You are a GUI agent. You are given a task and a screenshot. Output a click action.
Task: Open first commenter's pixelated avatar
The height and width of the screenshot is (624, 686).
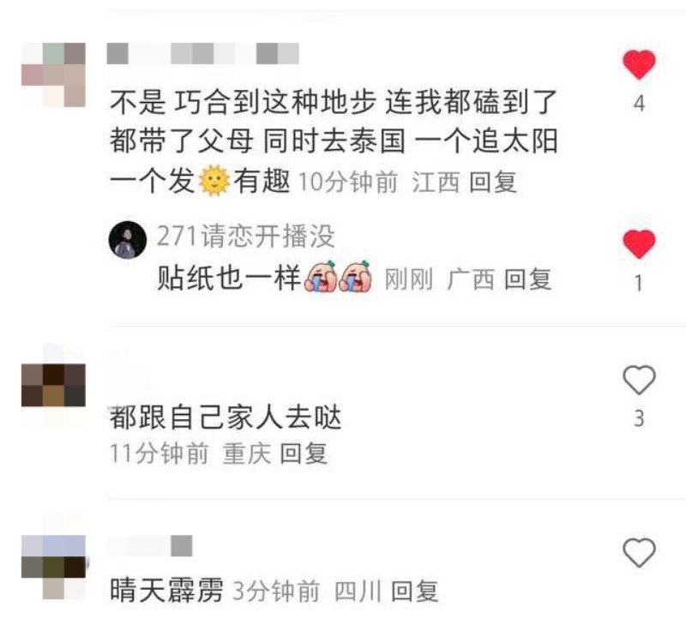coord(53,75)
